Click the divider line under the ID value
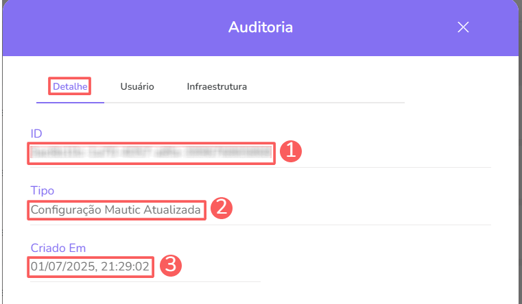The image size is (522, 304). click(384, 167)
